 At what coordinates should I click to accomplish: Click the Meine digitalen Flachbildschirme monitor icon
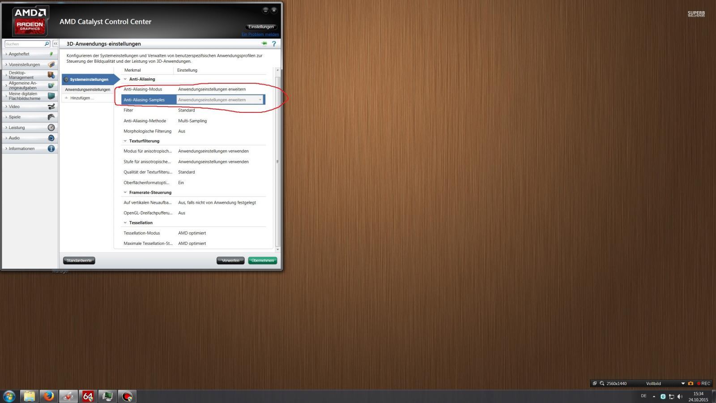(51, 96)
